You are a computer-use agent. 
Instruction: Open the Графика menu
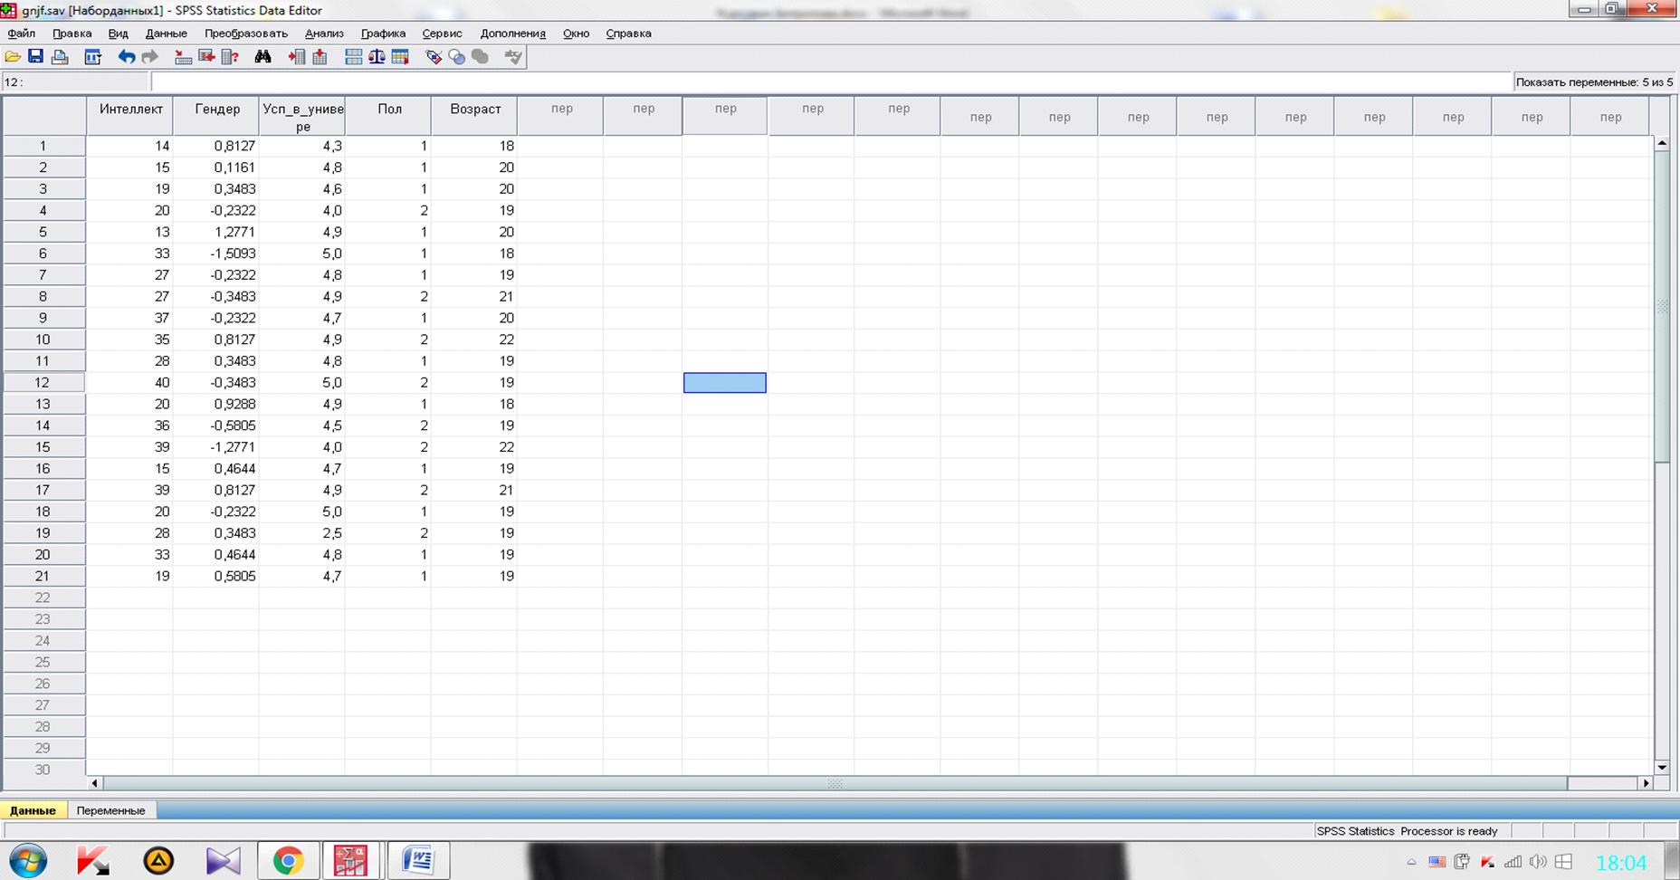383,33
